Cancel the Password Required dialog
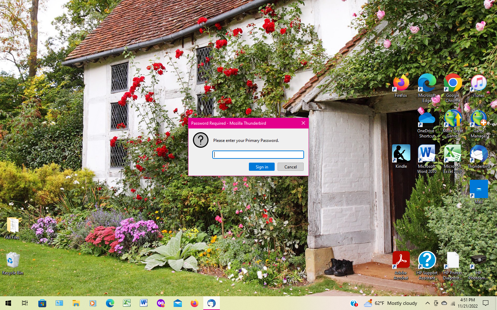This screenshot has height=310, width=497. pos(291,167)
